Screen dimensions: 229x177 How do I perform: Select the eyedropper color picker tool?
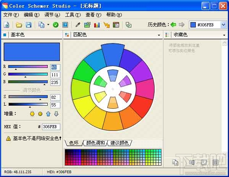[x=78, y=25]
